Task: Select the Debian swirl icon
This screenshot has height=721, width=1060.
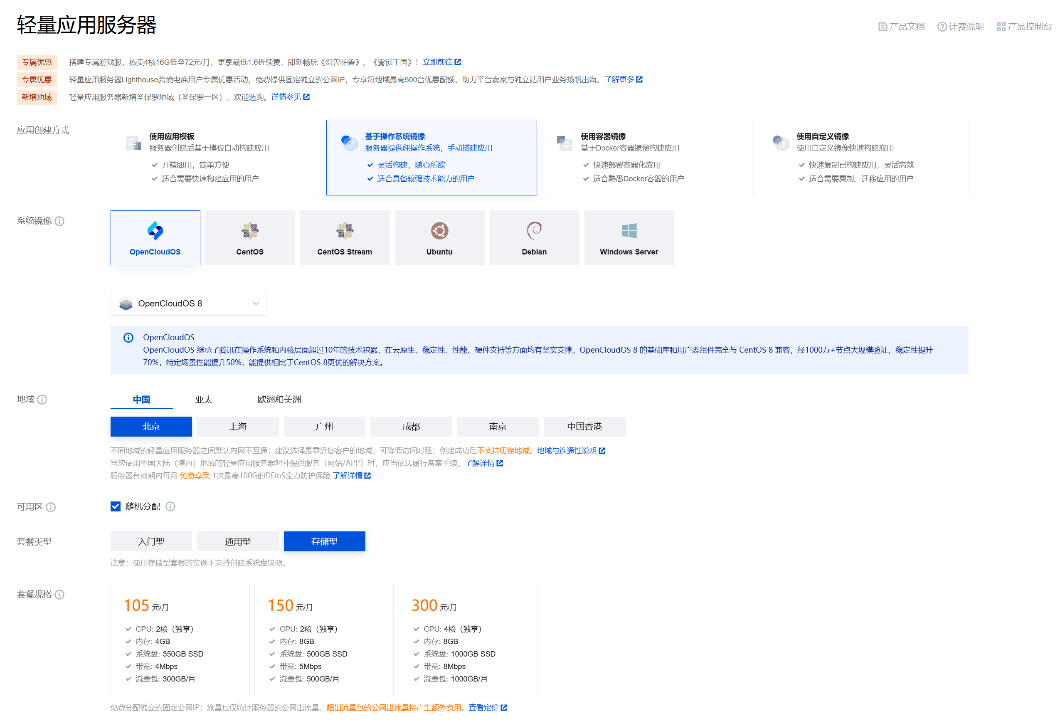Action: pos(534,231)
